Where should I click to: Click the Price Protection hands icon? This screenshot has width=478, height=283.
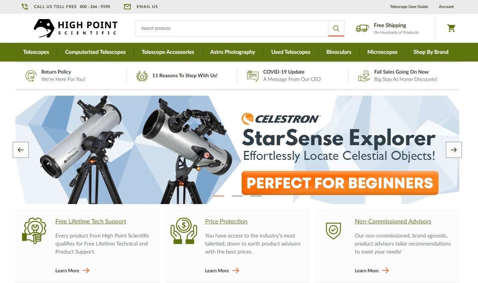tap(184, 230)
